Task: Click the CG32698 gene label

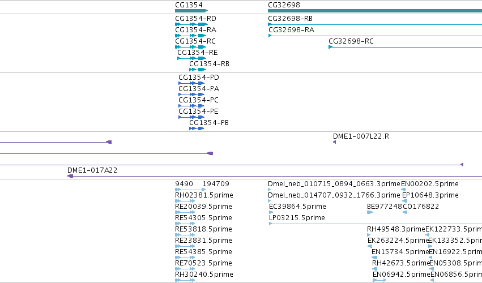Action: (284, 5)
